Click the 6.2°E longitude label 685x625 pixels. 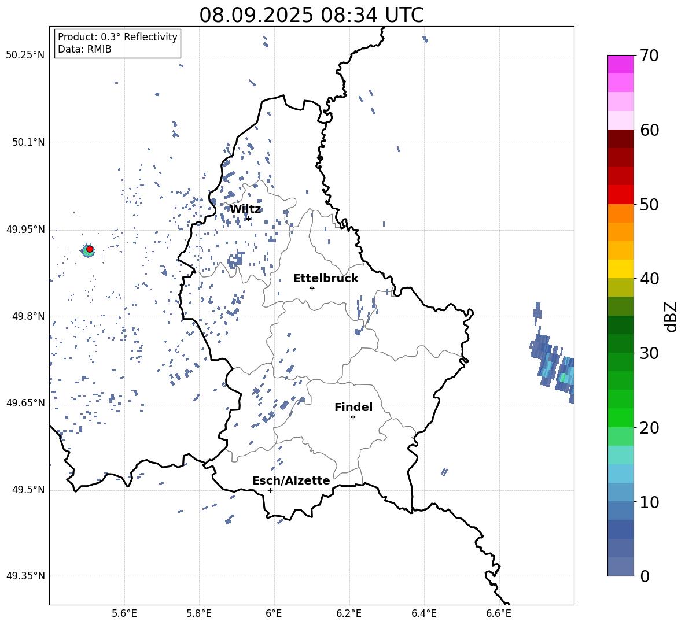pos(349,613)
